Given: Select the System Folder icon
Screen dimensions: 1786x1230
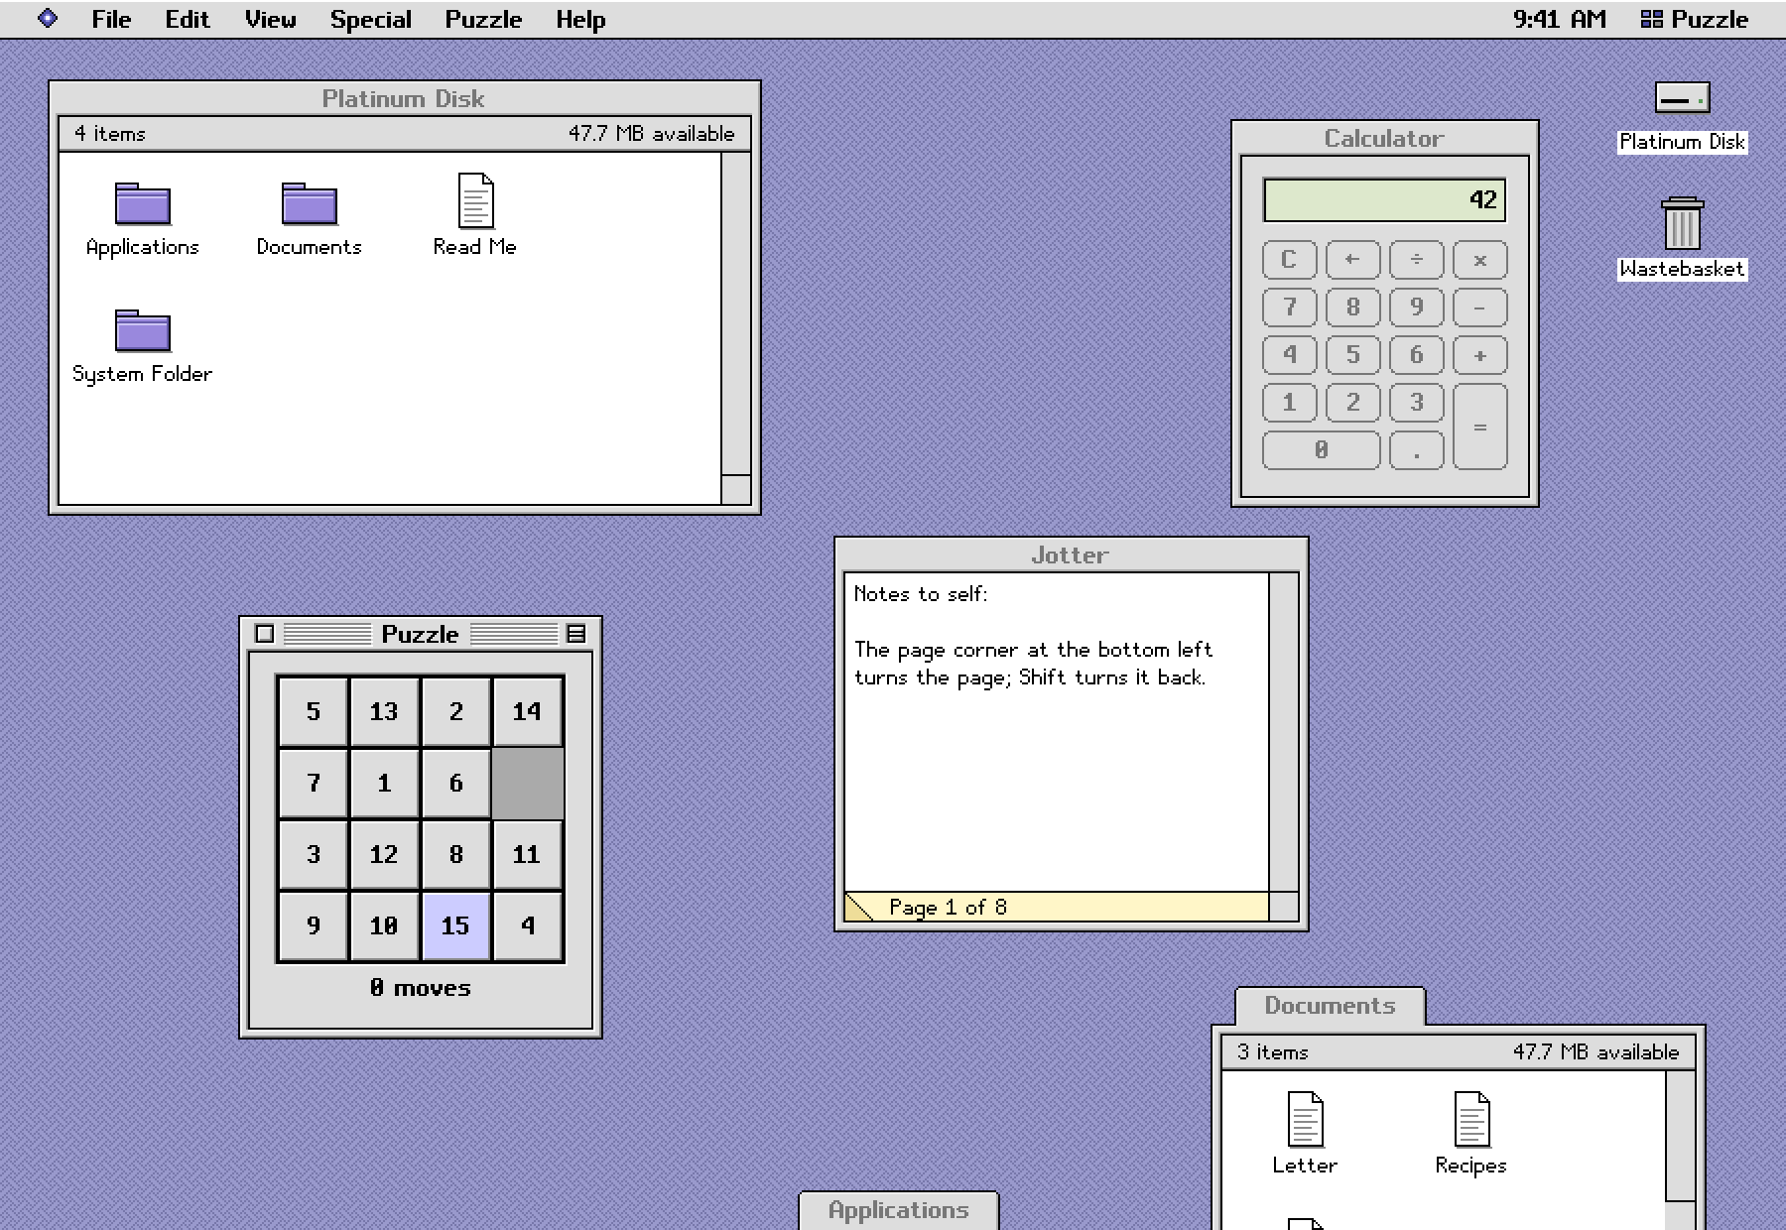Looking at the screenshot, I should (x=143, y=332).
